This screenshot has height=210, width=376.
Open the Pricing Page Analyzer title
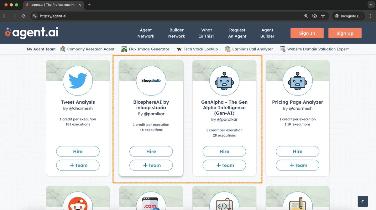[x=298, y=102]
